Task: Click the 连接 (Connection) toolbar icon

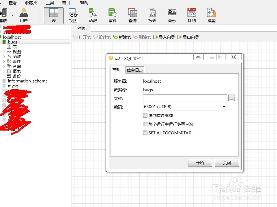Action: tap(4, 15)
